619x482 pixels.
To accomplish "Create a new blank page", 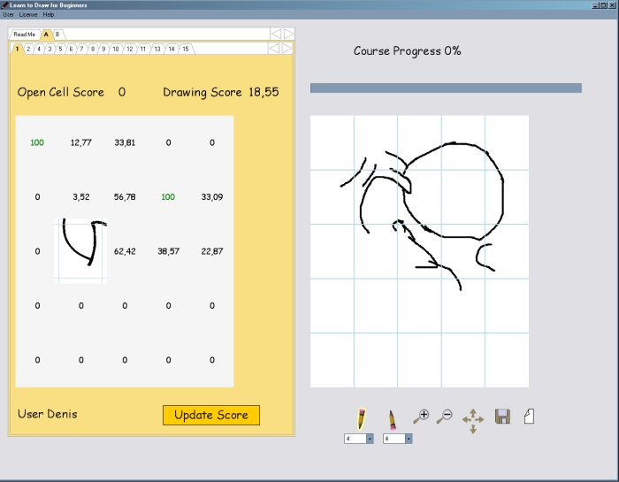I will click(529, 417).
